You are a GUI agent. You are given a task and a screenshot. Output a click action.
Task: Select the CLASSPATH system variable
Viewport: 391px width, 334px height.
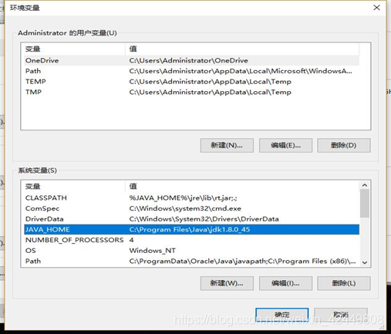coord(192,197)
